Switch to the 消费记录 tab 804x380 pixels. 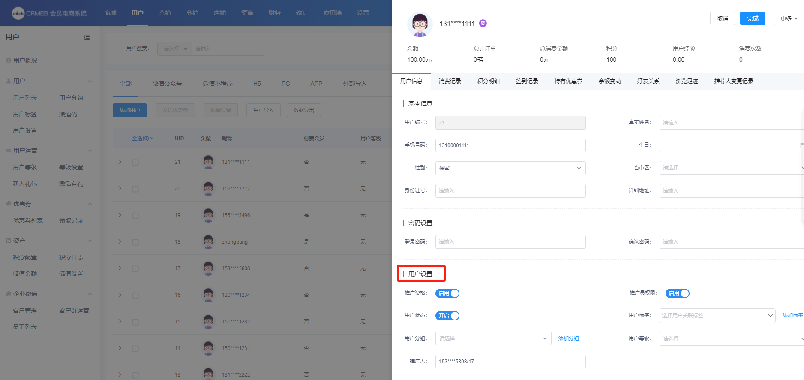click(450, 81)
